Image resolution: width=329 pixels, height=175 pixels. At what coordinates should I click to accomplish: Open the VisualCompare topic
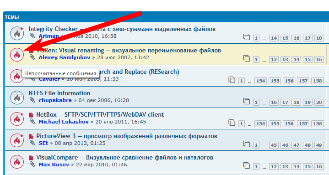(124, 157)
